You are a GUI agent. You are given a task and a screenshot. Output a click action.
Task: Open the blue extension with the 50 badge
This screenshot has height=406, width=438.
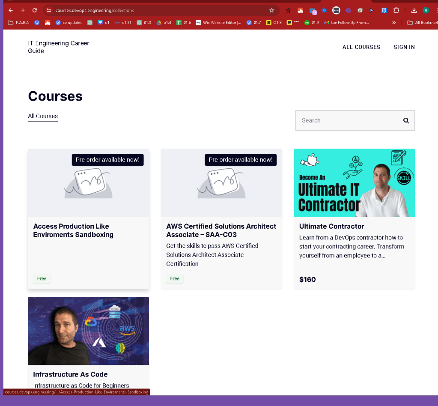[x=313, y=11]
